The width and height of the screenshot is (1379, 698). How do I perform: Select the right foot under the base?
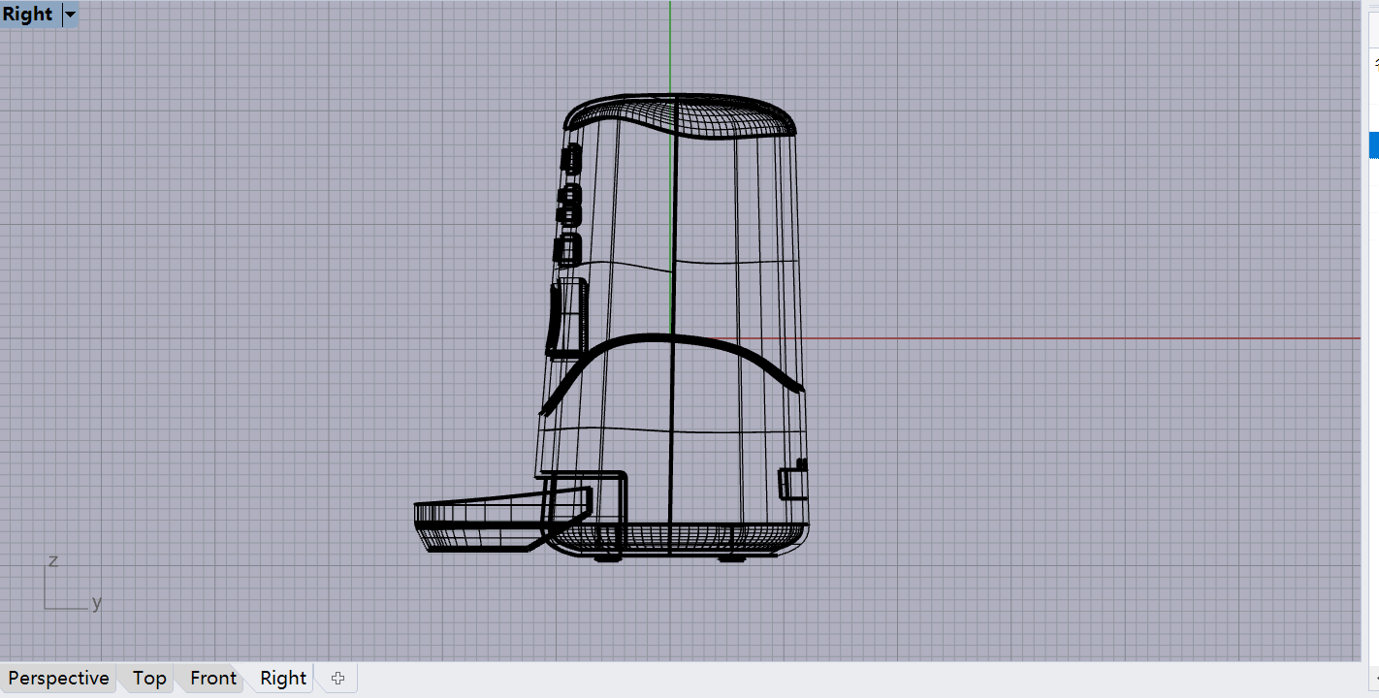coord(731,557)
